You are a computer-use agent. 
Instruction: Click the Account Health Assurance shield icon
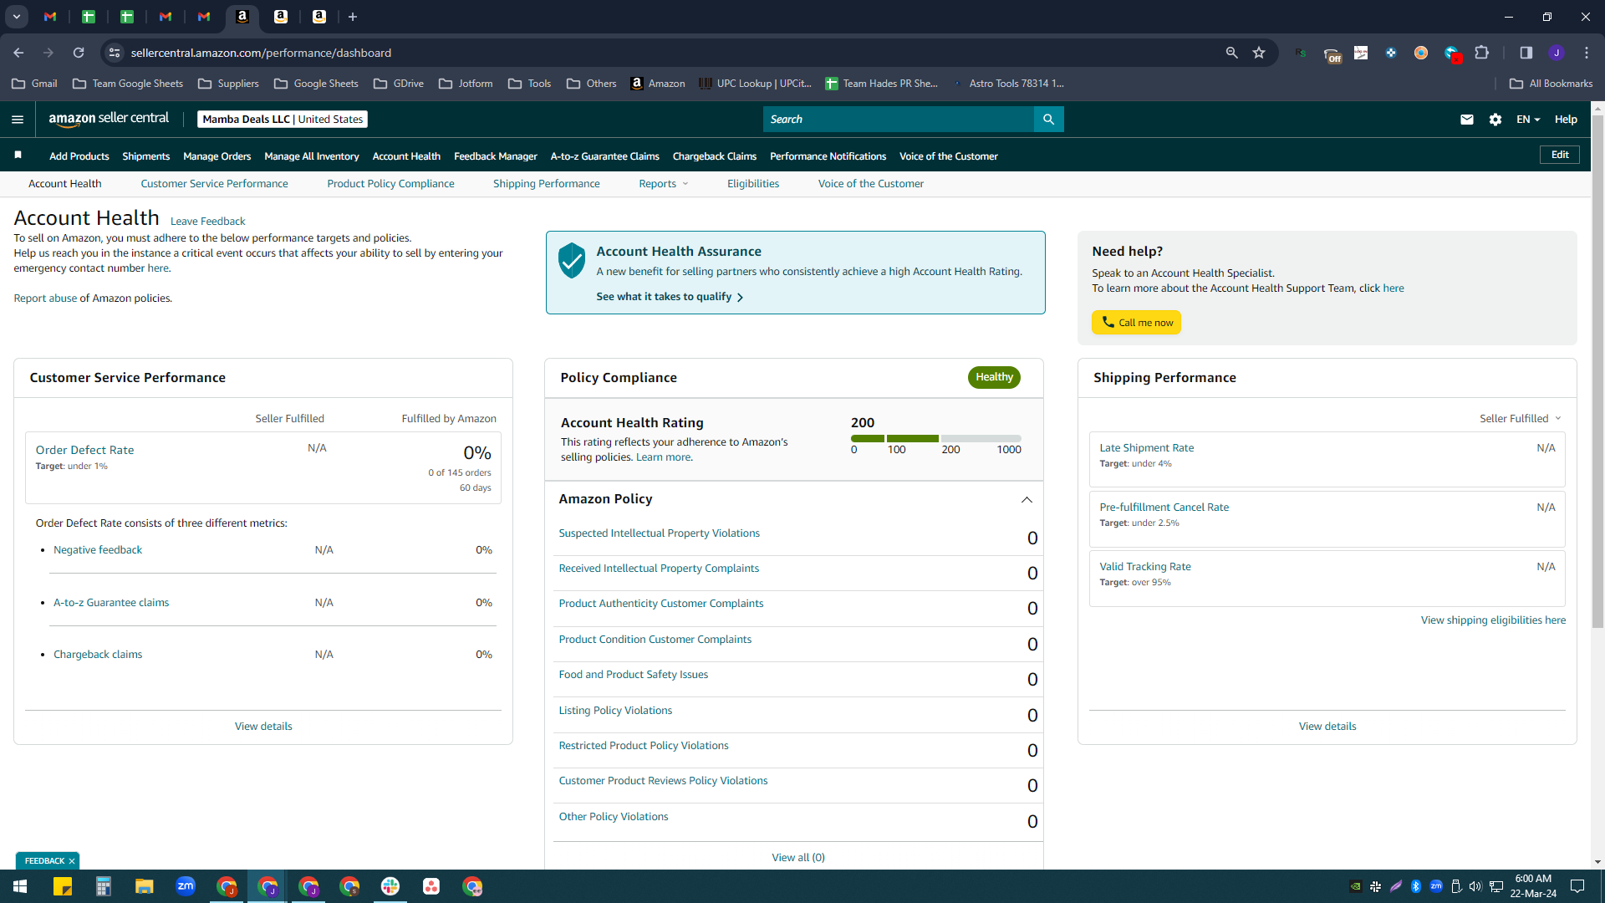(x=572, y=260)
